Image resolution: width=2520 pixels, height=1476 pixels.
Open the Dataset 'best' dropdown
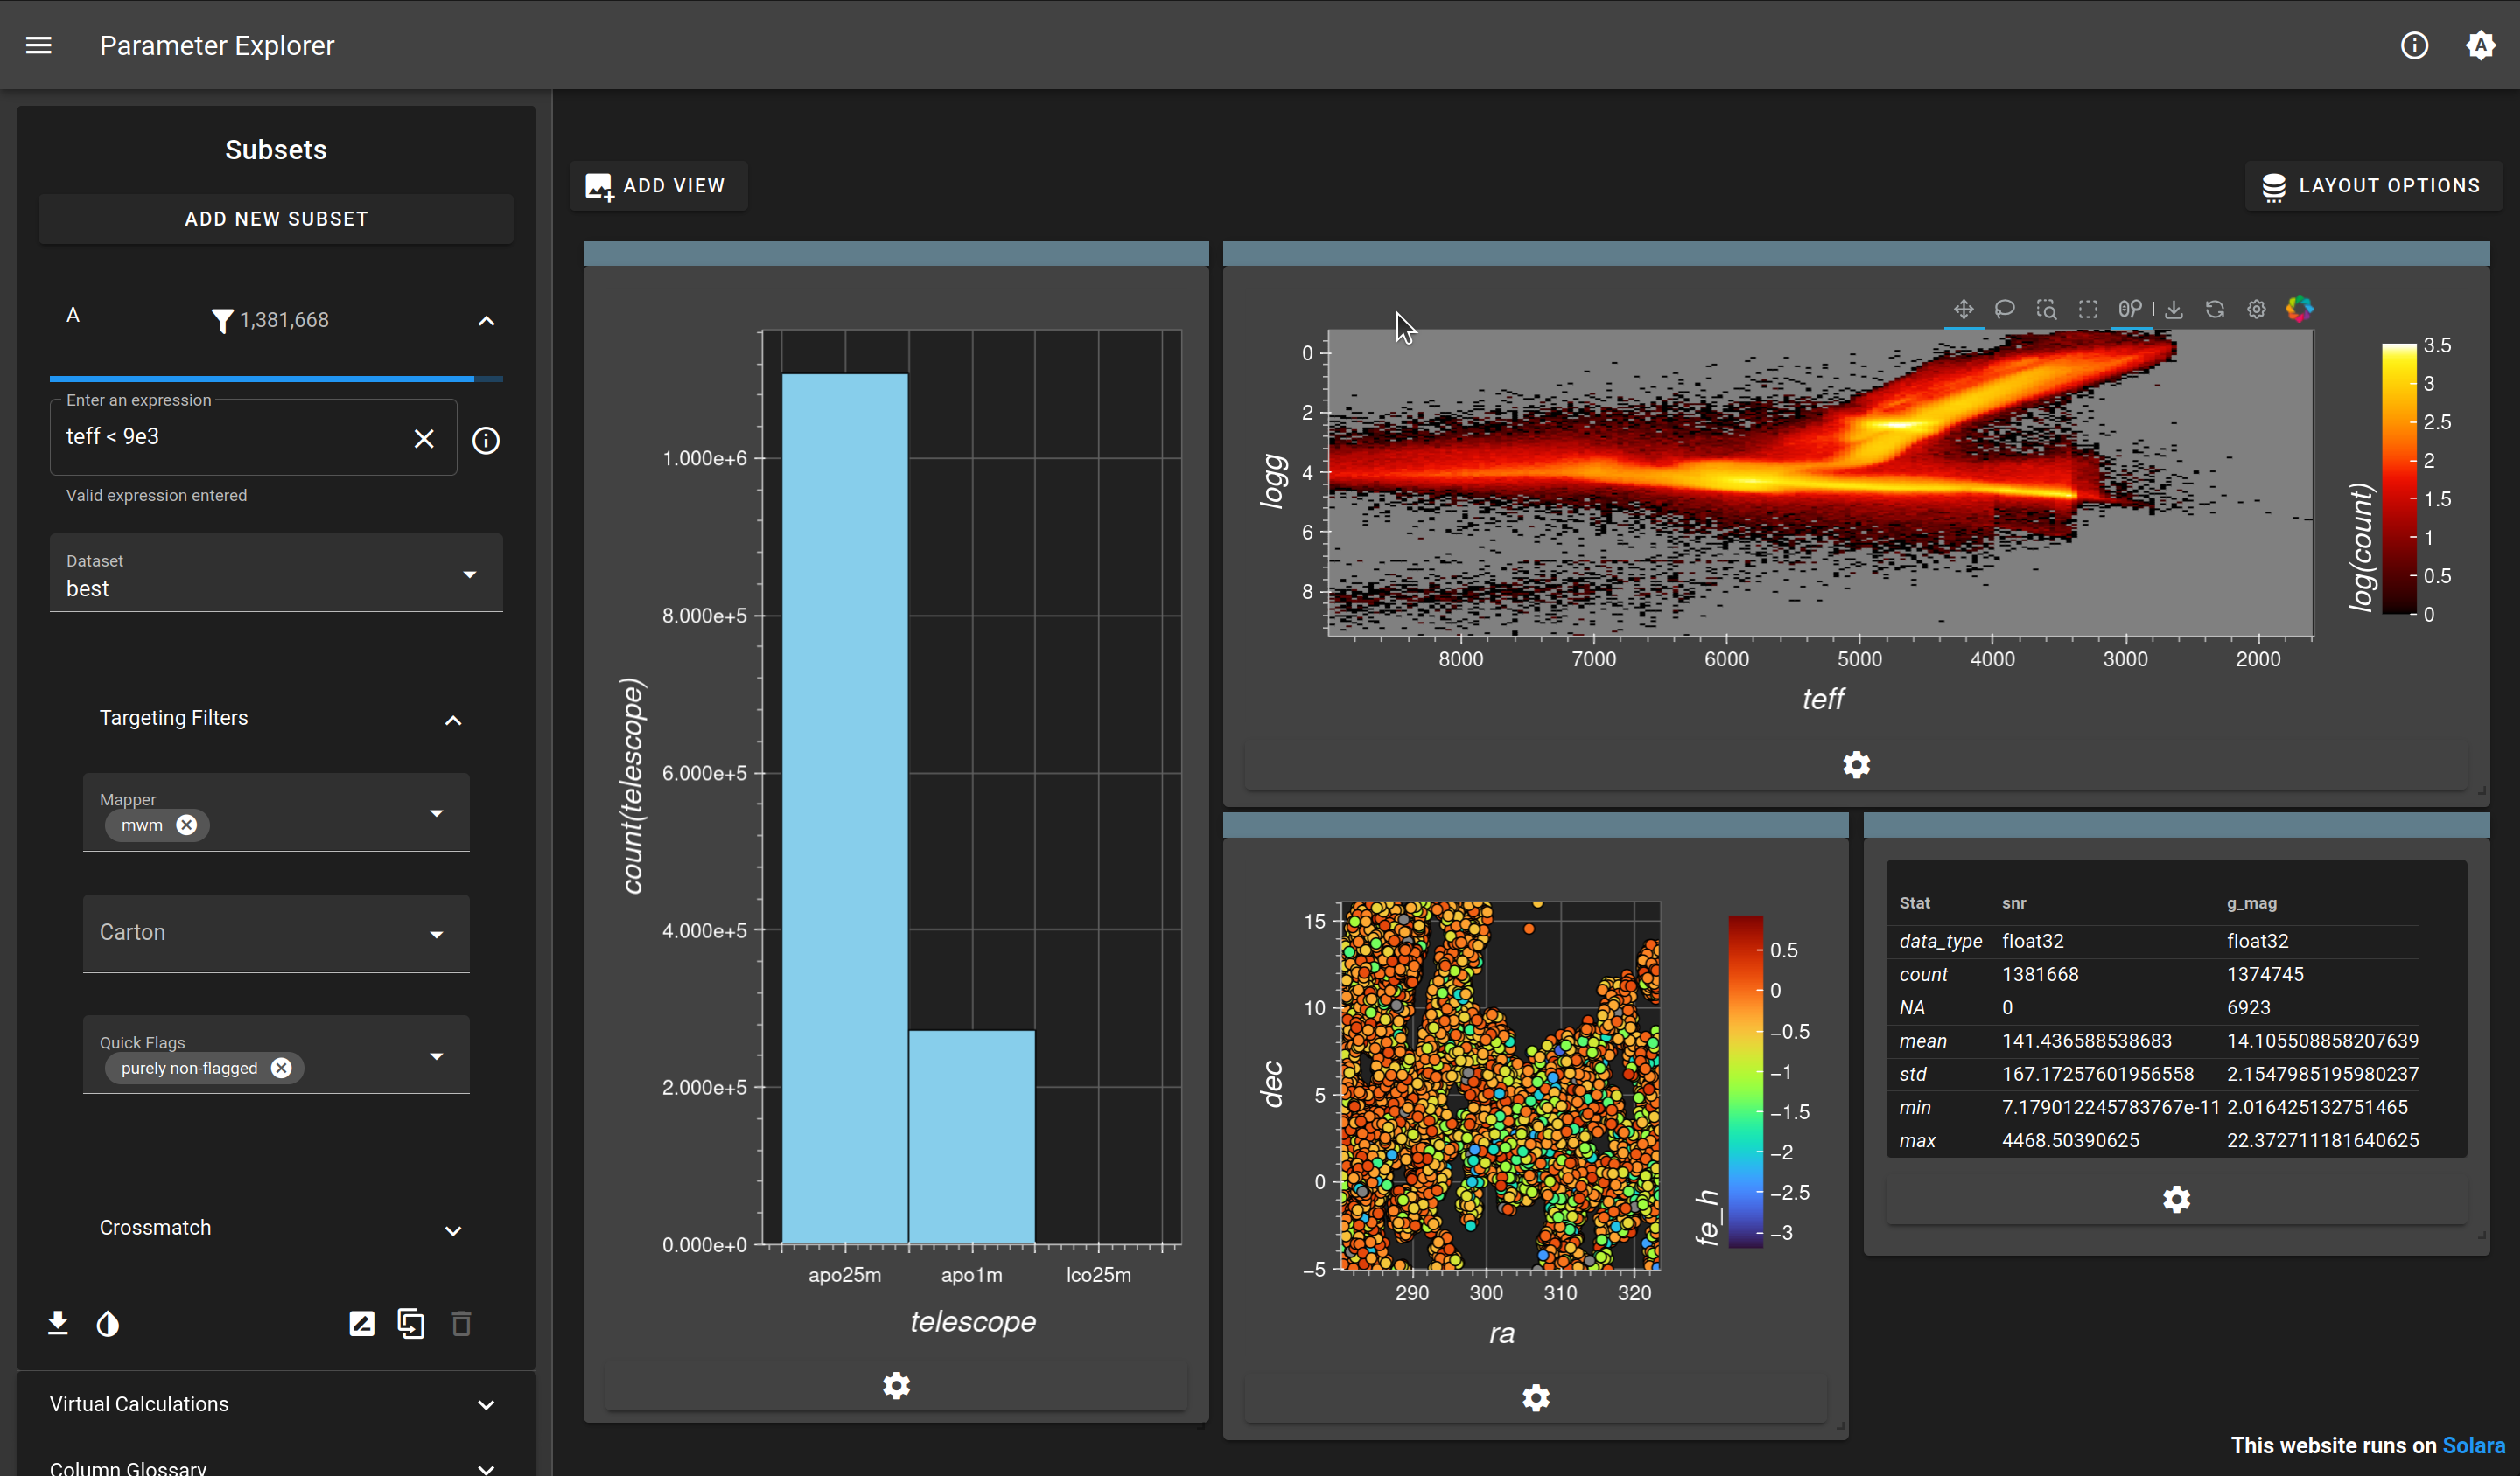276,574
